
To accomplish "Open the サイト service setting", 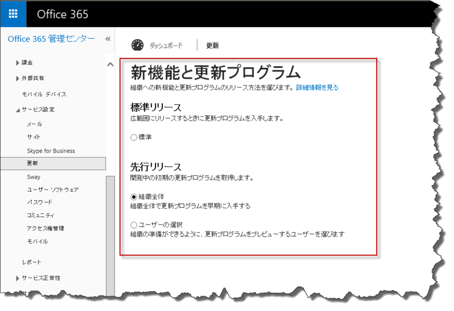I will pos(33,137).
